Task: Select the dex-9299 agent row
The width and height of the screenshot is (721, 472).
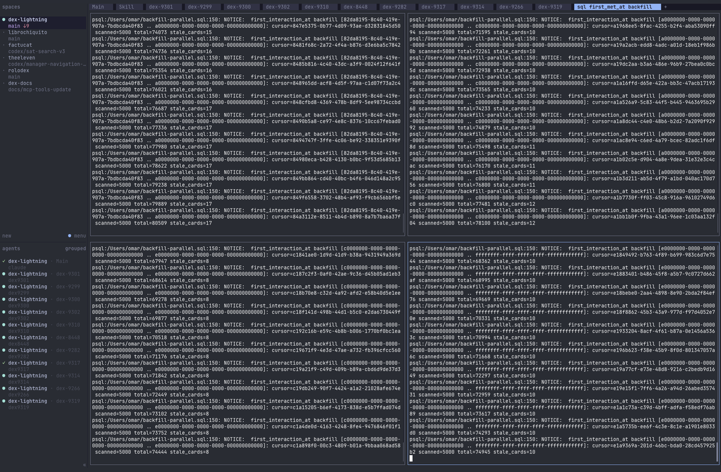Action: (43, 289)
